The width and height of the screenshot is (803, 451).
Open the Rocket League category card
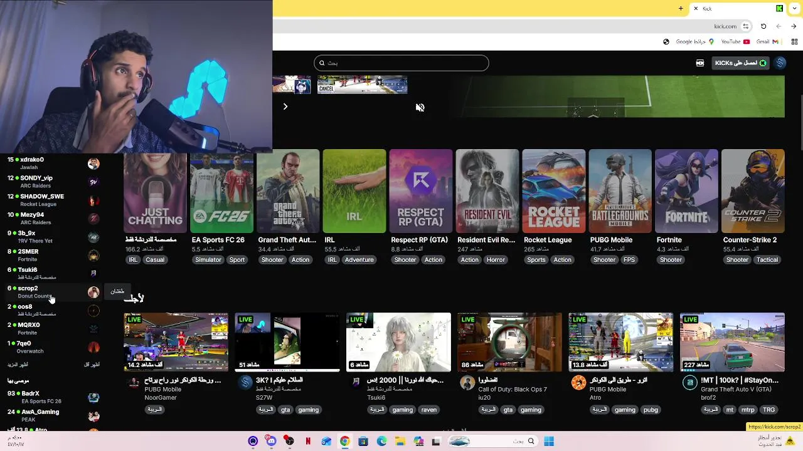554,191
